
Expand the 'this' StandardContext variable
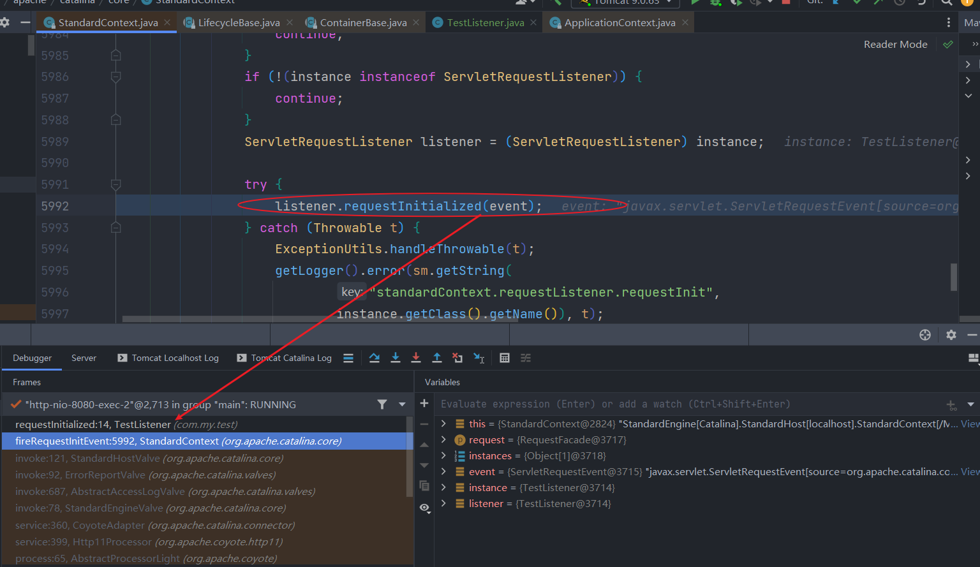[443, 423]
